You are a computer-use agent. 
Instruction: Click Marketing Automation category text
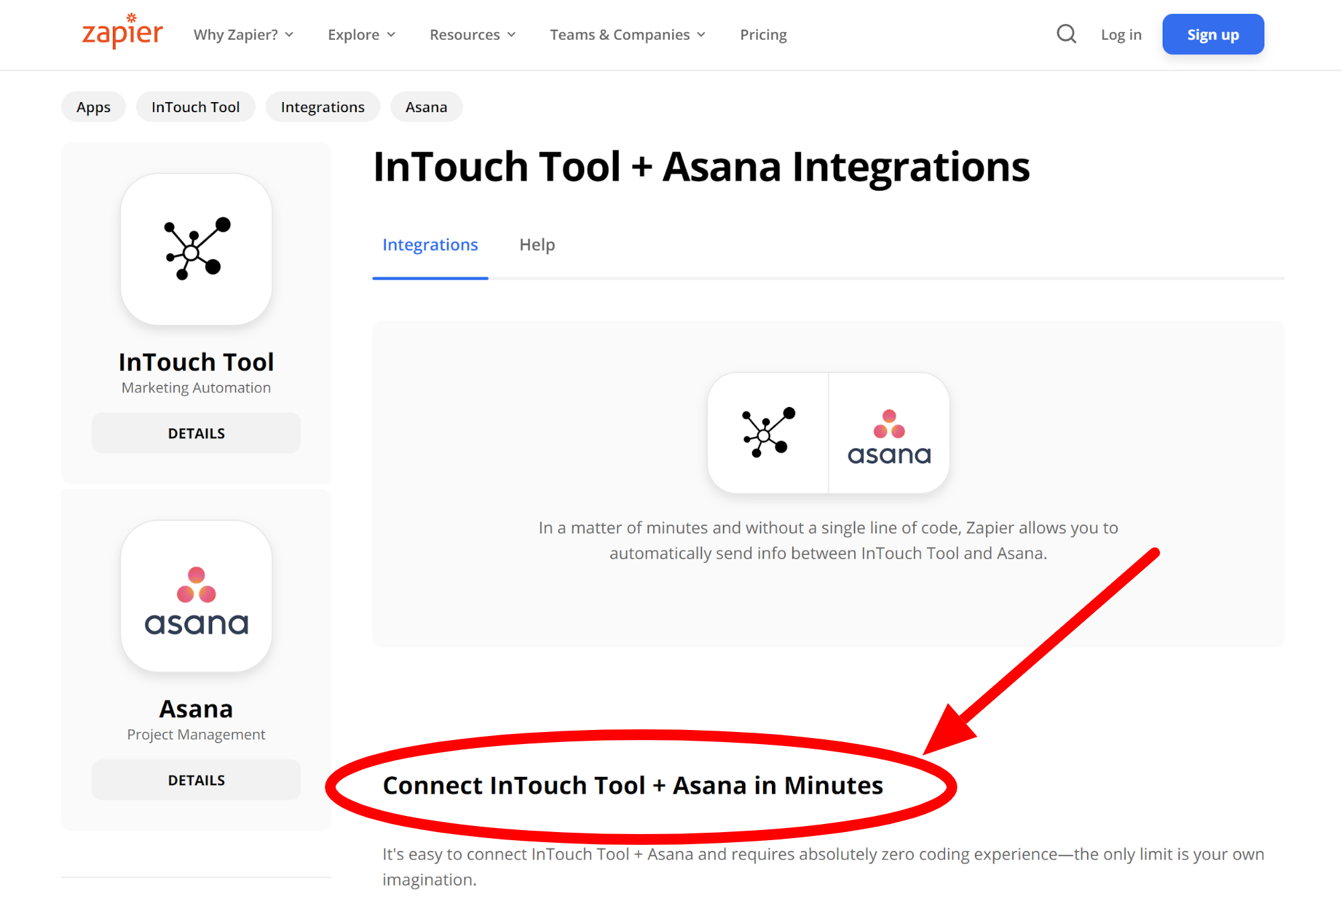pos(196,387)
